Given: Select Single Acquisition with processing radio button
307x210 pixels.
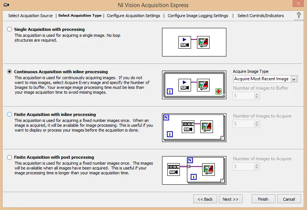Looking at the screenshot, I should [x=9, y=29].
